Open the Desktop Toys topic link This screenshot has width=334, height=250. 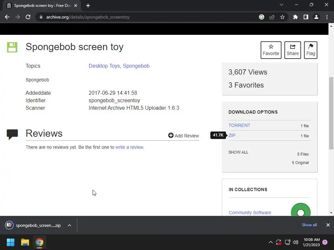[x=105, y=66]
